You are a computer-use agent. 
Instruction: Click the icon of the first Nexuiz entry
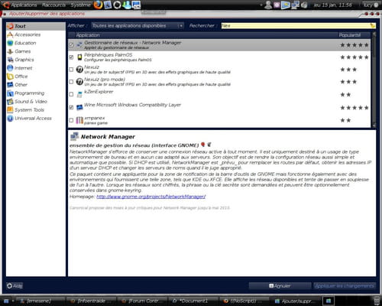[79, 69]
